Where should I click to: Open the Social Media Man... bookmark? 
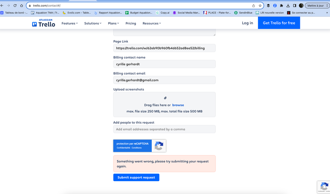click(186, 13)
